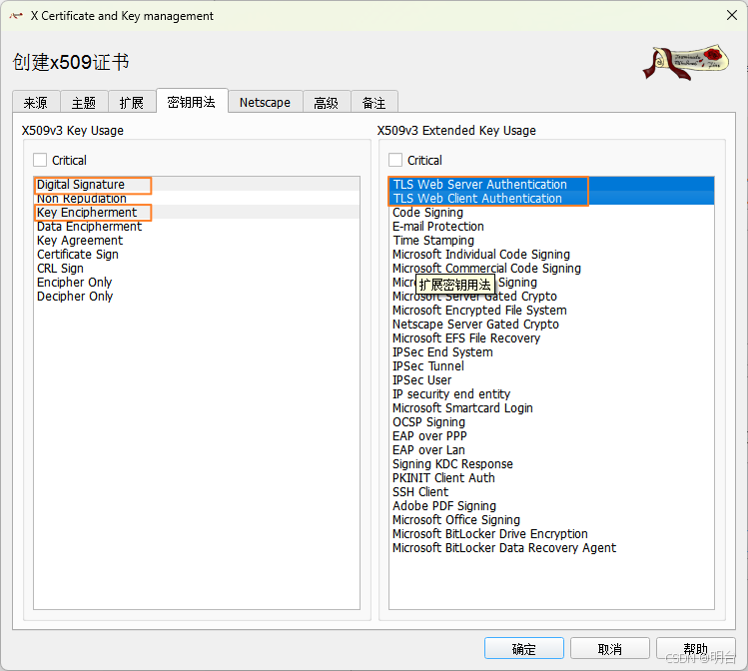This screenshot has width=748, height=671.
Task: Select EAP over PPP
Action: coord(551,436)
